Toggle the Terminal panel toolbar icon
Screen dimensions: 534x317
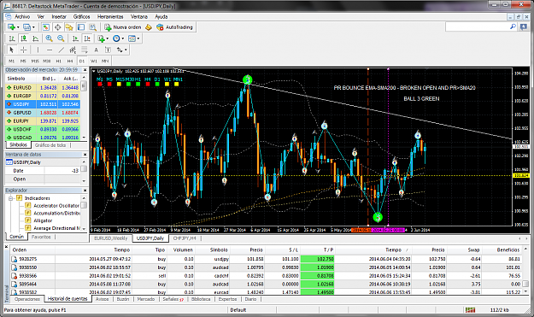point(80,27)
